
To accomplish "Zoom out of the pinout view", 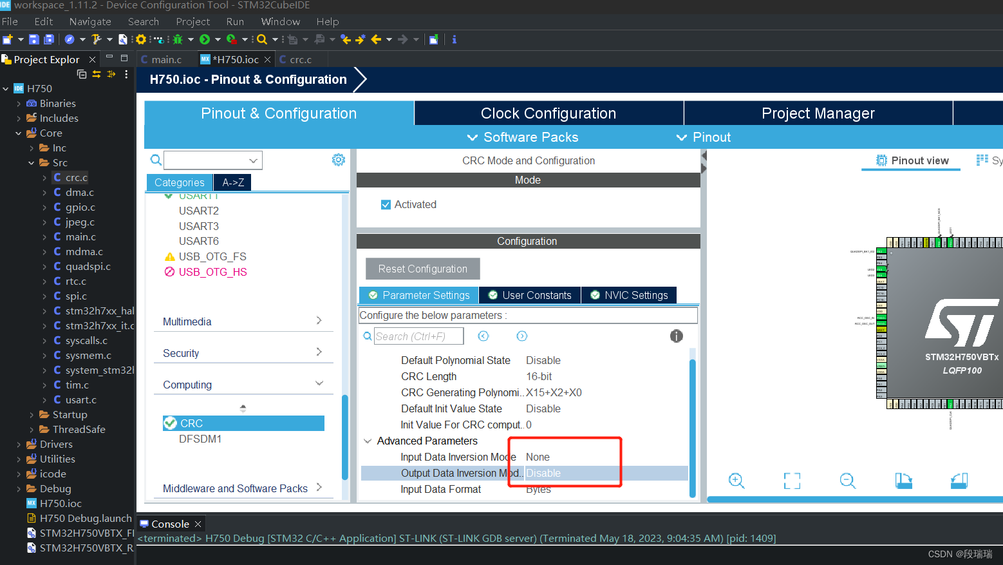I will pyautogui.click(x=847, y=481).
